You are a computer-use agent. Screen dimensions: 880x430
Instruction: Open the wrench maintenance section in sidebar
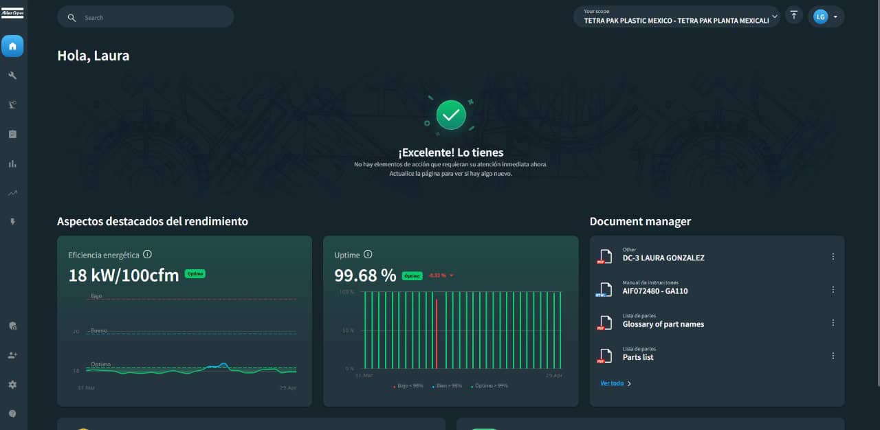pyautogui.click(x=12, y=76)
